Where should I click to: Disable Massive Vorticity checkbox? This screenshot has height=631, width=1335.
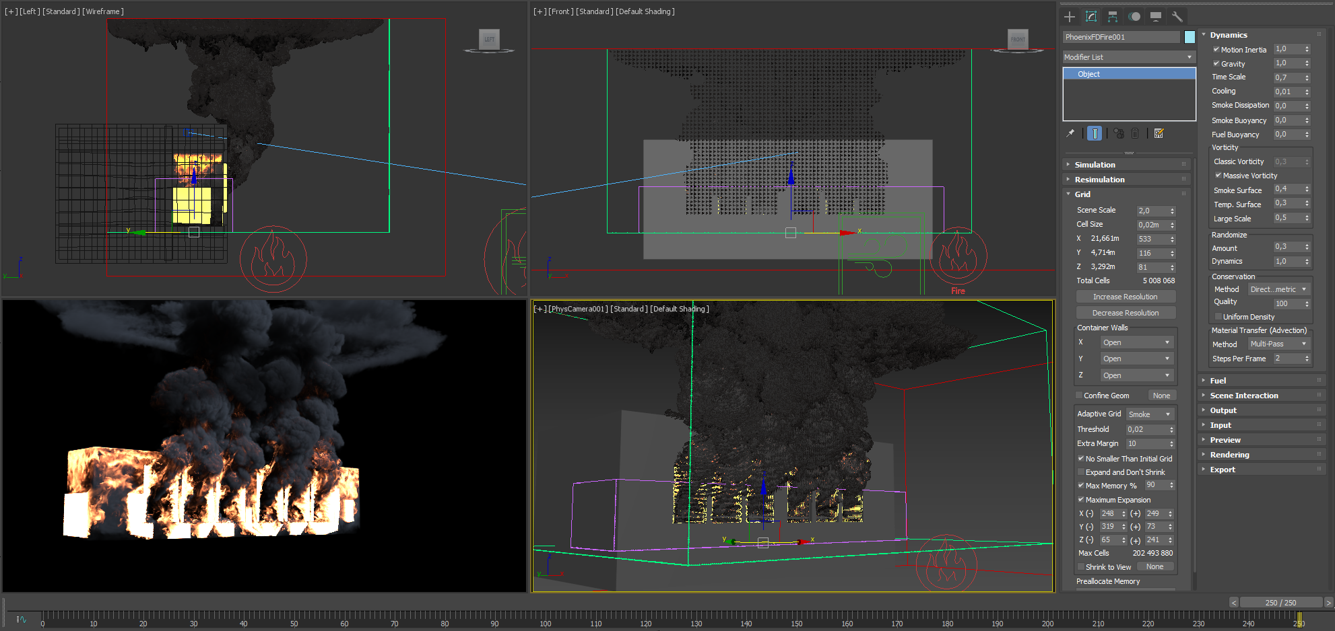pos(1218,176)
